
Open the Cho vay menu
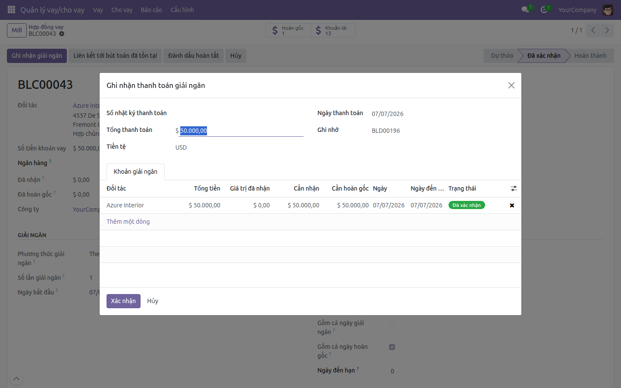point(122,9)
